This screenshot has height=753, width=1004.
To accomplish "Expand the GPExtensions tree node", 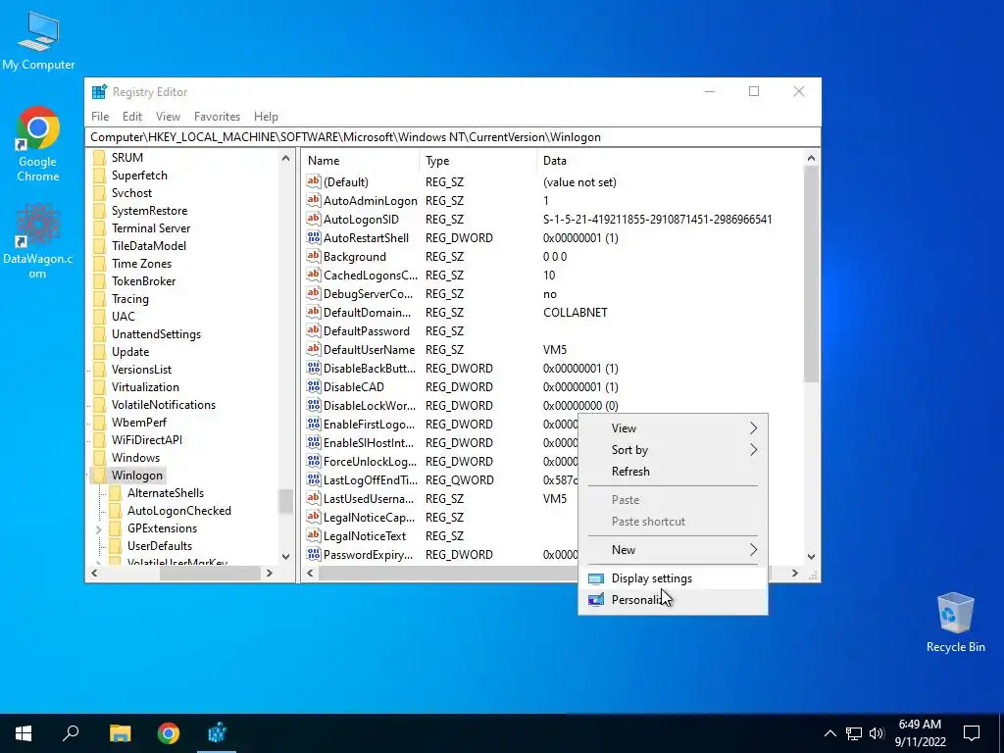I will (99, 528).
